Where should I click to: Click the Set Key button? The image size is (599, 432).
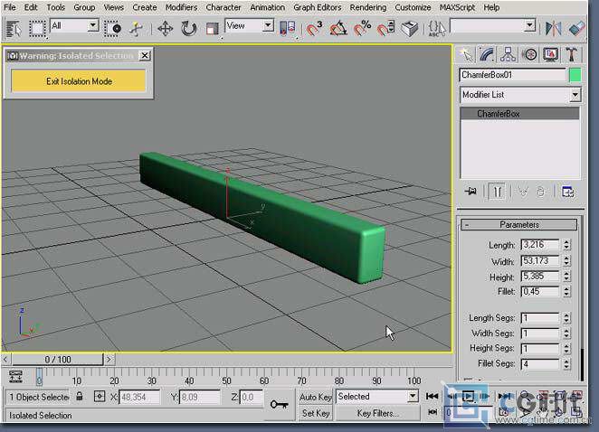click(316, 413)
